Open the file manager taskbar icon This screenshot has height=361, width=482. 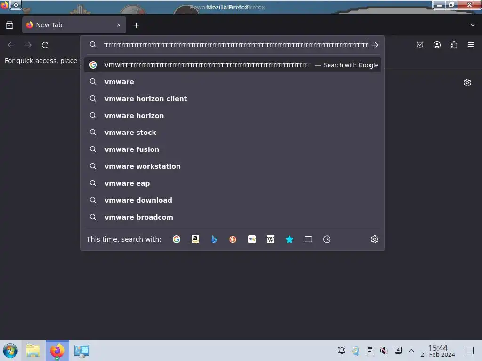(x=33, y=351)
